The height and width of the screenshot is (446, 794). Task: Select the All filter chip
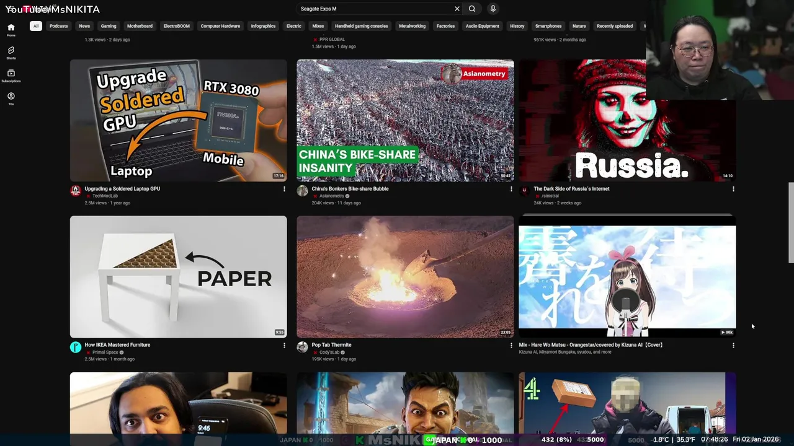click(x=36, y=26)
